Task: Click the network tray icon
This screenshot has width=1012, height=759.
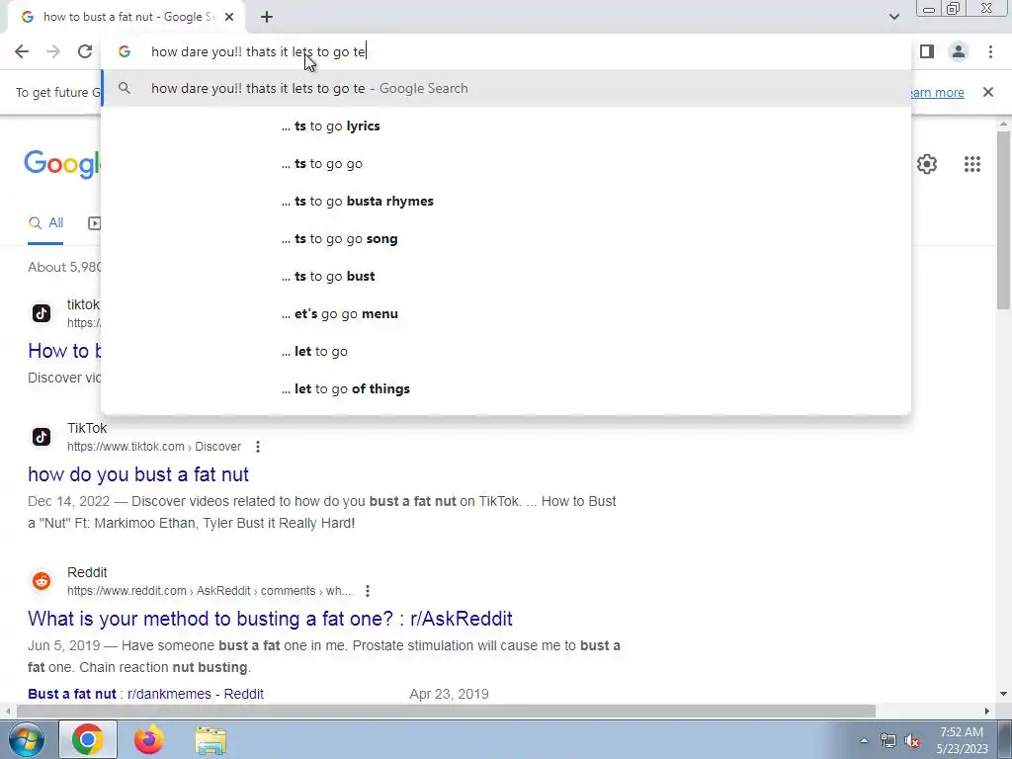Action: coord(888,741)
